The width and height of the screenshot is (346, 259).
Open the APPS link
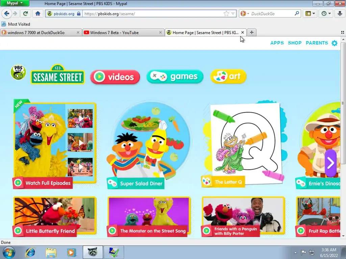coord(277,43)
